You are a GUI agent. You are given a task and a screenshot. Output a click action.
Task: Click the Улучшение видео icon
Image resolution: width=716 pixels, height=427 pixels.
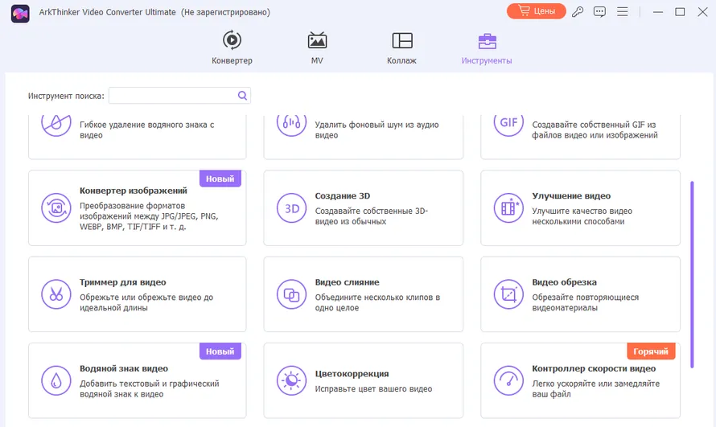point(508,208)
